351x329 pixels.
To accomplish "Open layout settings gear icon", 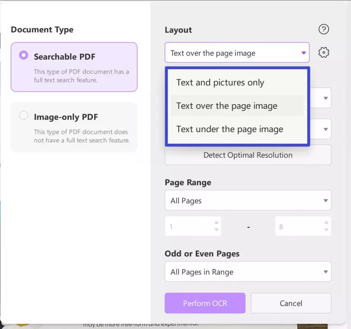I will pyautogui.click(x=324, y=52).
